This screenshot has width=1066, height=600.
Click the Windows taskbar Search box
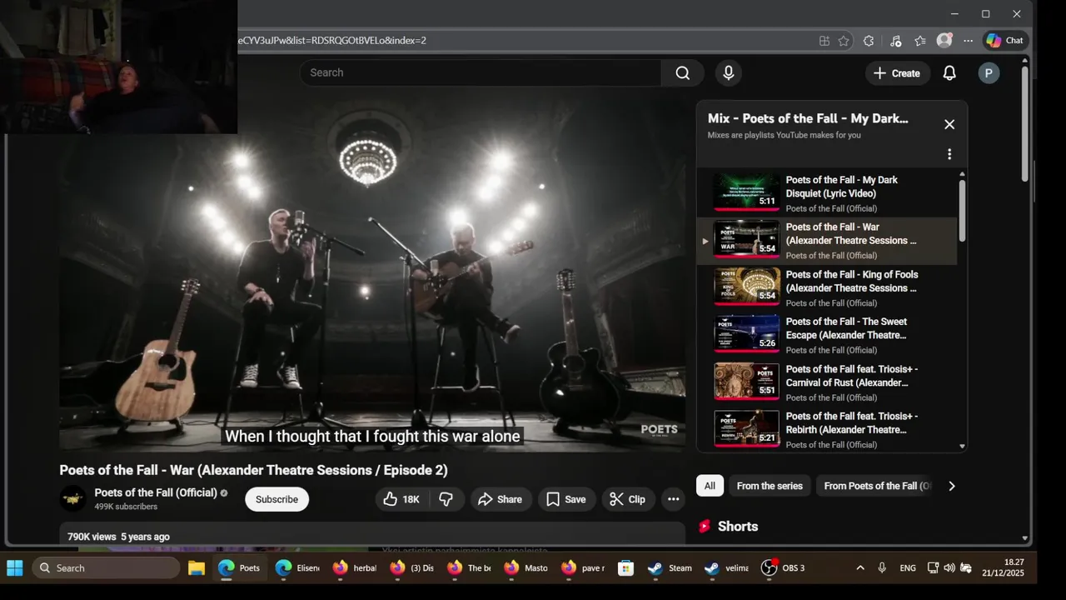(x=106, y=568)
